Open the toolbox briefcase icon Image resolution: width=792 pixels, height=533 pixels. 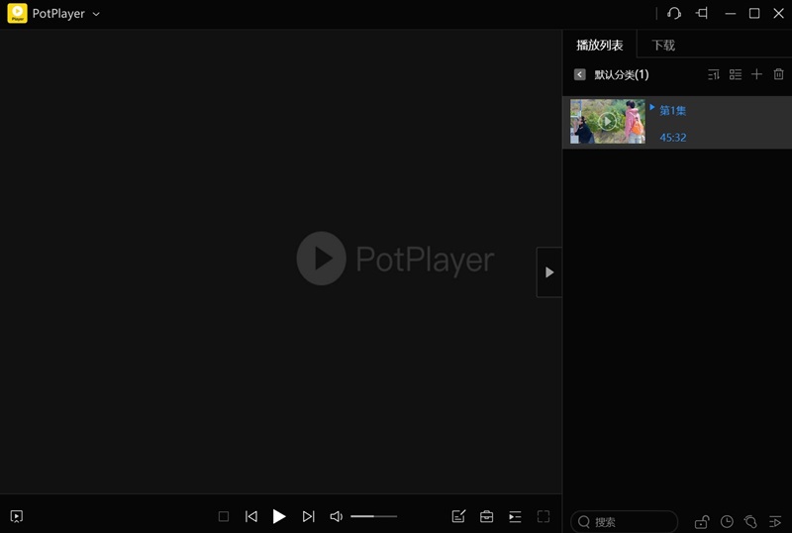tap(486, 516)
